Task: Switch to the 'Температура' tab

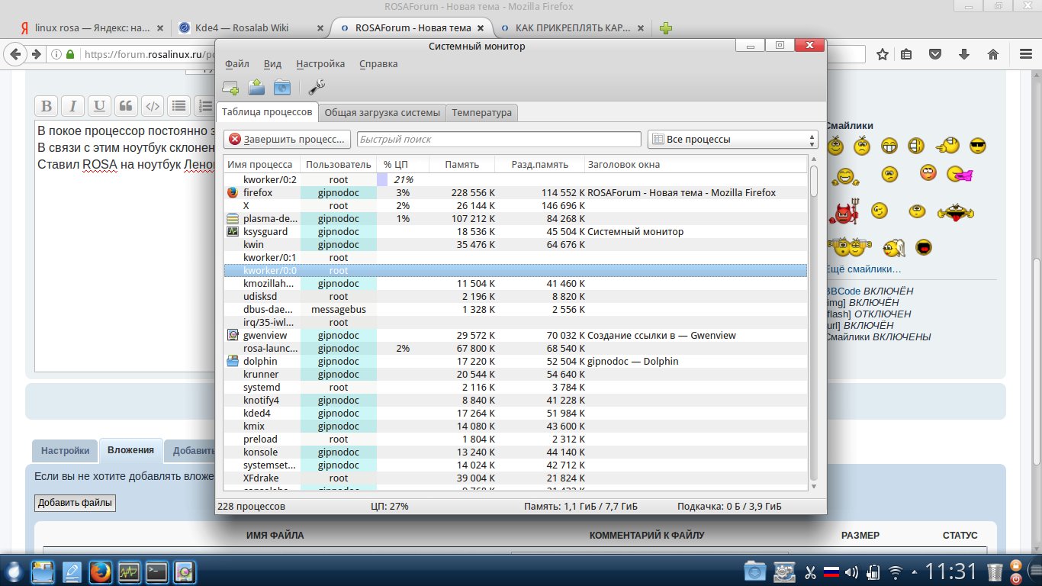Action: (x=481, y=113)
